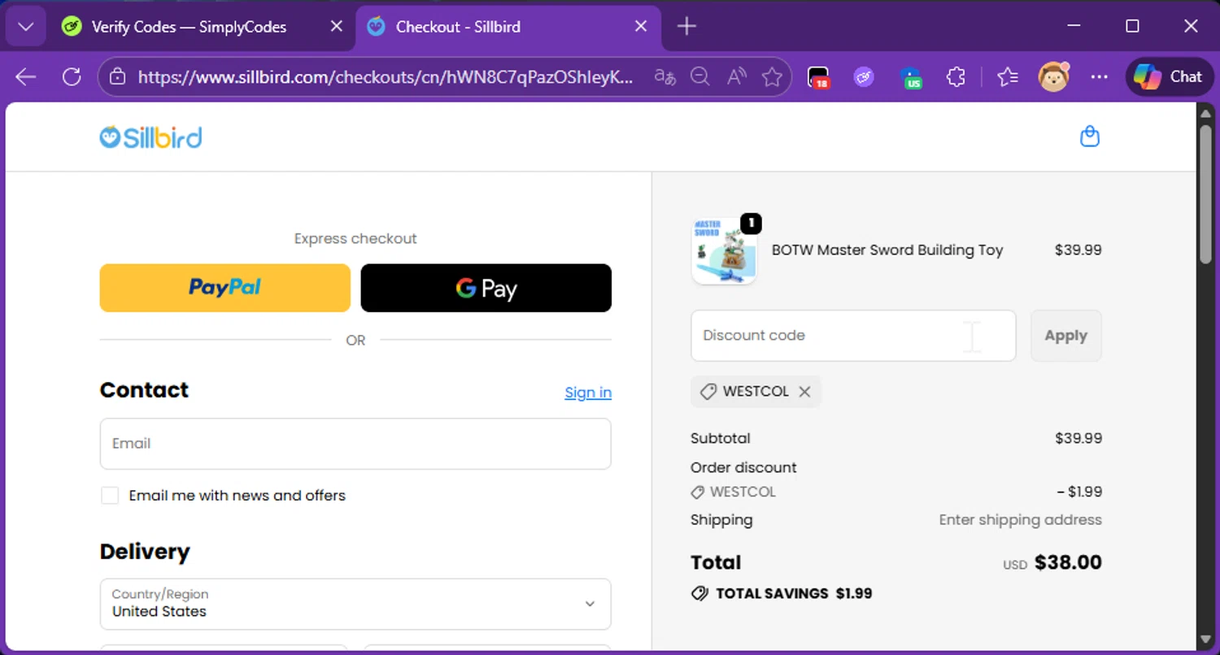
Task: Click the Express checkout label
Action: pos(355,239)
